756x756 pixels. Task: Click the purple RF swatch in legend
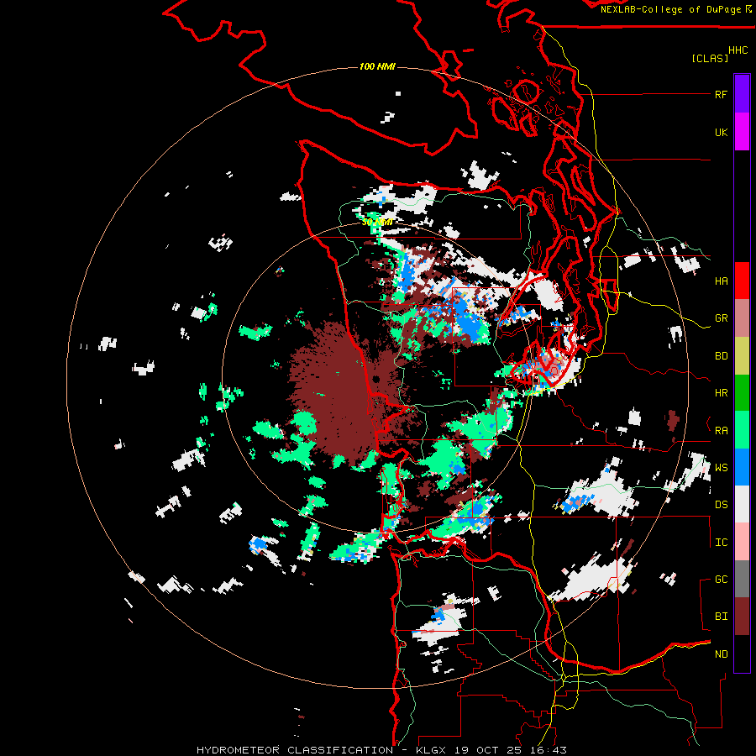pos(742,94)
